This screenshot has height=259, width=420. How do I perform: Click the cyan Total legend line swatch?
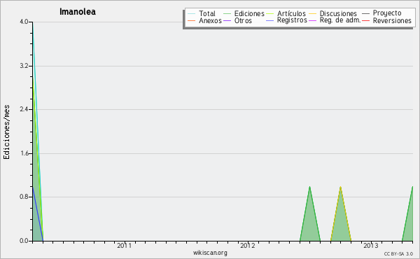[192, 14]
